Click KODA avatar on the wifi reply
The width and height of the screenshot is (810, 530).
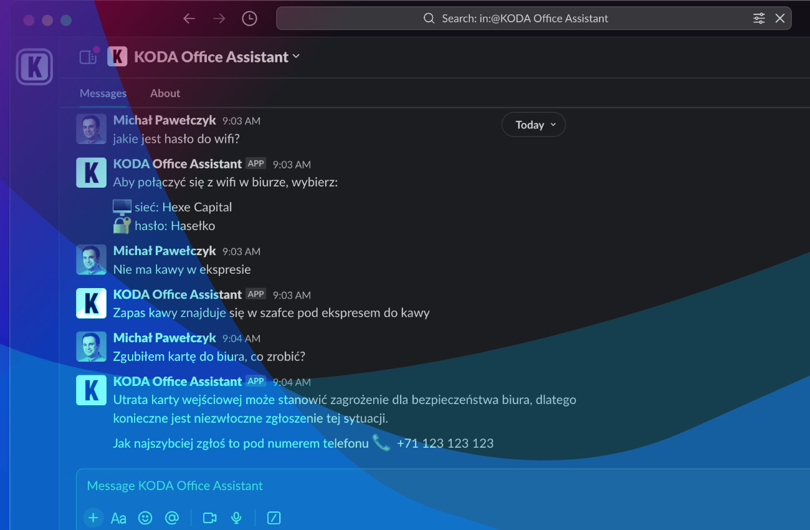point(91,173)
